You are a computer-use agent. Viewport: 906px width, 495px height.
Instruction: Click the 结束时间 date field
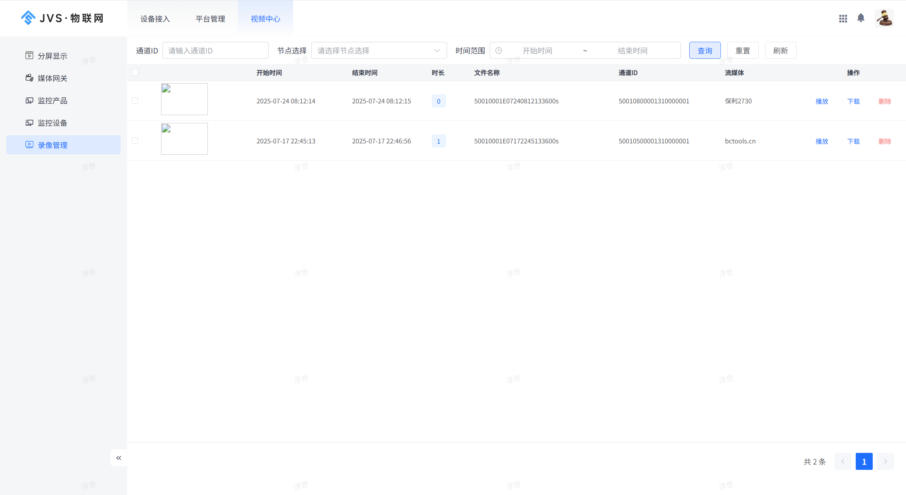coord(633,51)
